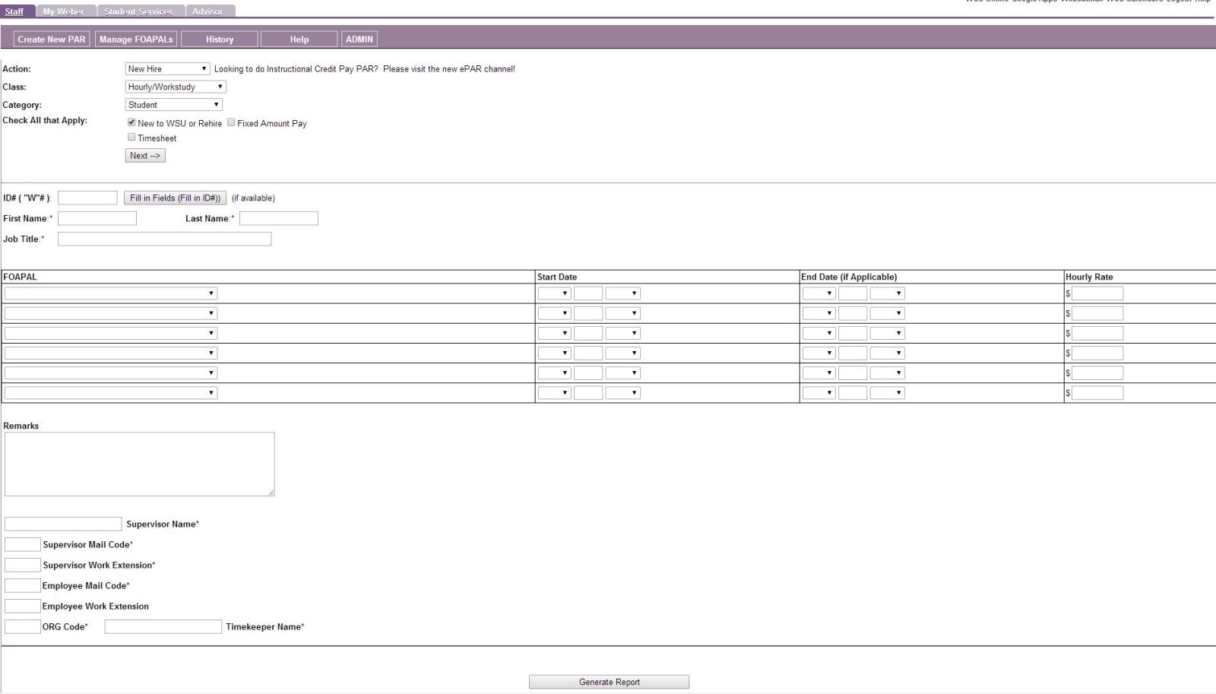This screenshot has width=1216, height=694.
Task: Expand the first FOAPAL row dropdown
Action: [111, 293]
